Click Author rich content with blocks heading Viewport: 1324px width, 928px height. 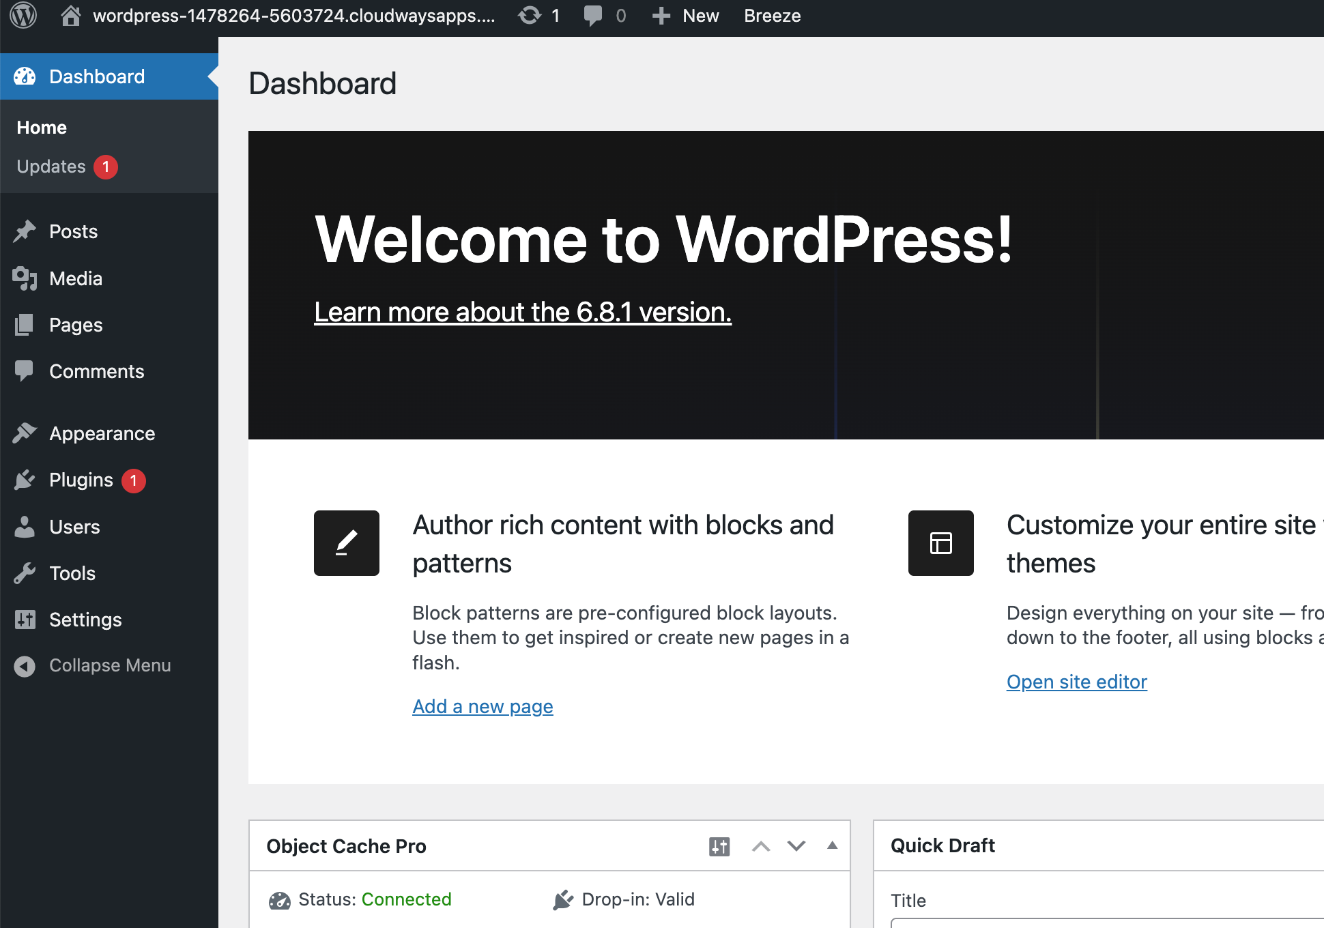click(623, 544)
